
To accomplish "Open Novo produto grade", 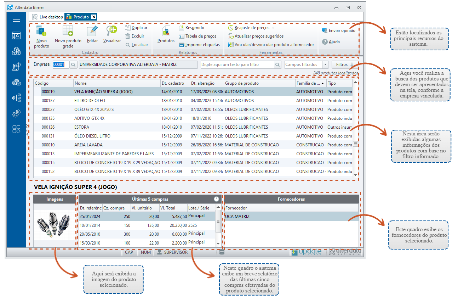I will pos(68,31).
